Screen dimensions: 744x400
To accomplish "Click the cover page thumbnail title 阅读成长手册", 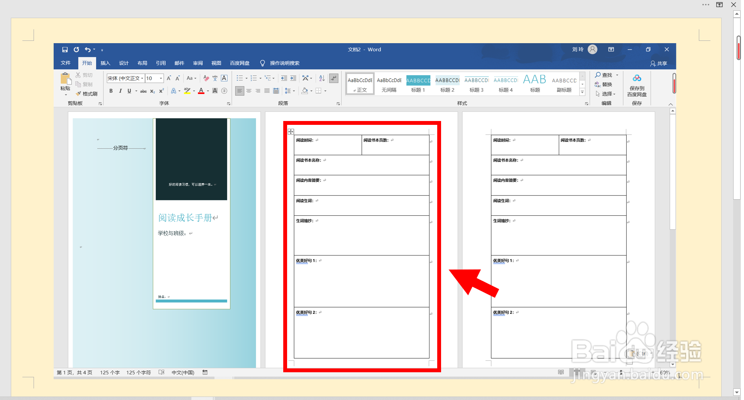I will (x=186, y=218).
